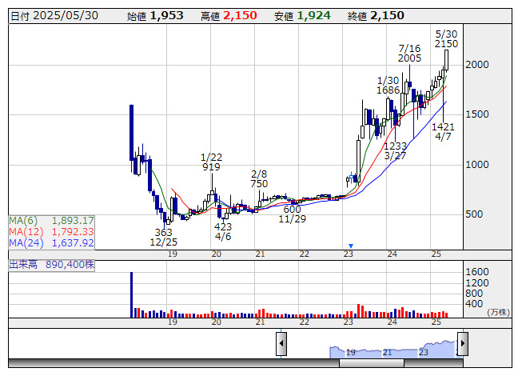Click the latest 5/30 white candlestick
The width and height of the screenshot is (522, 376).
tap(446, 60)
